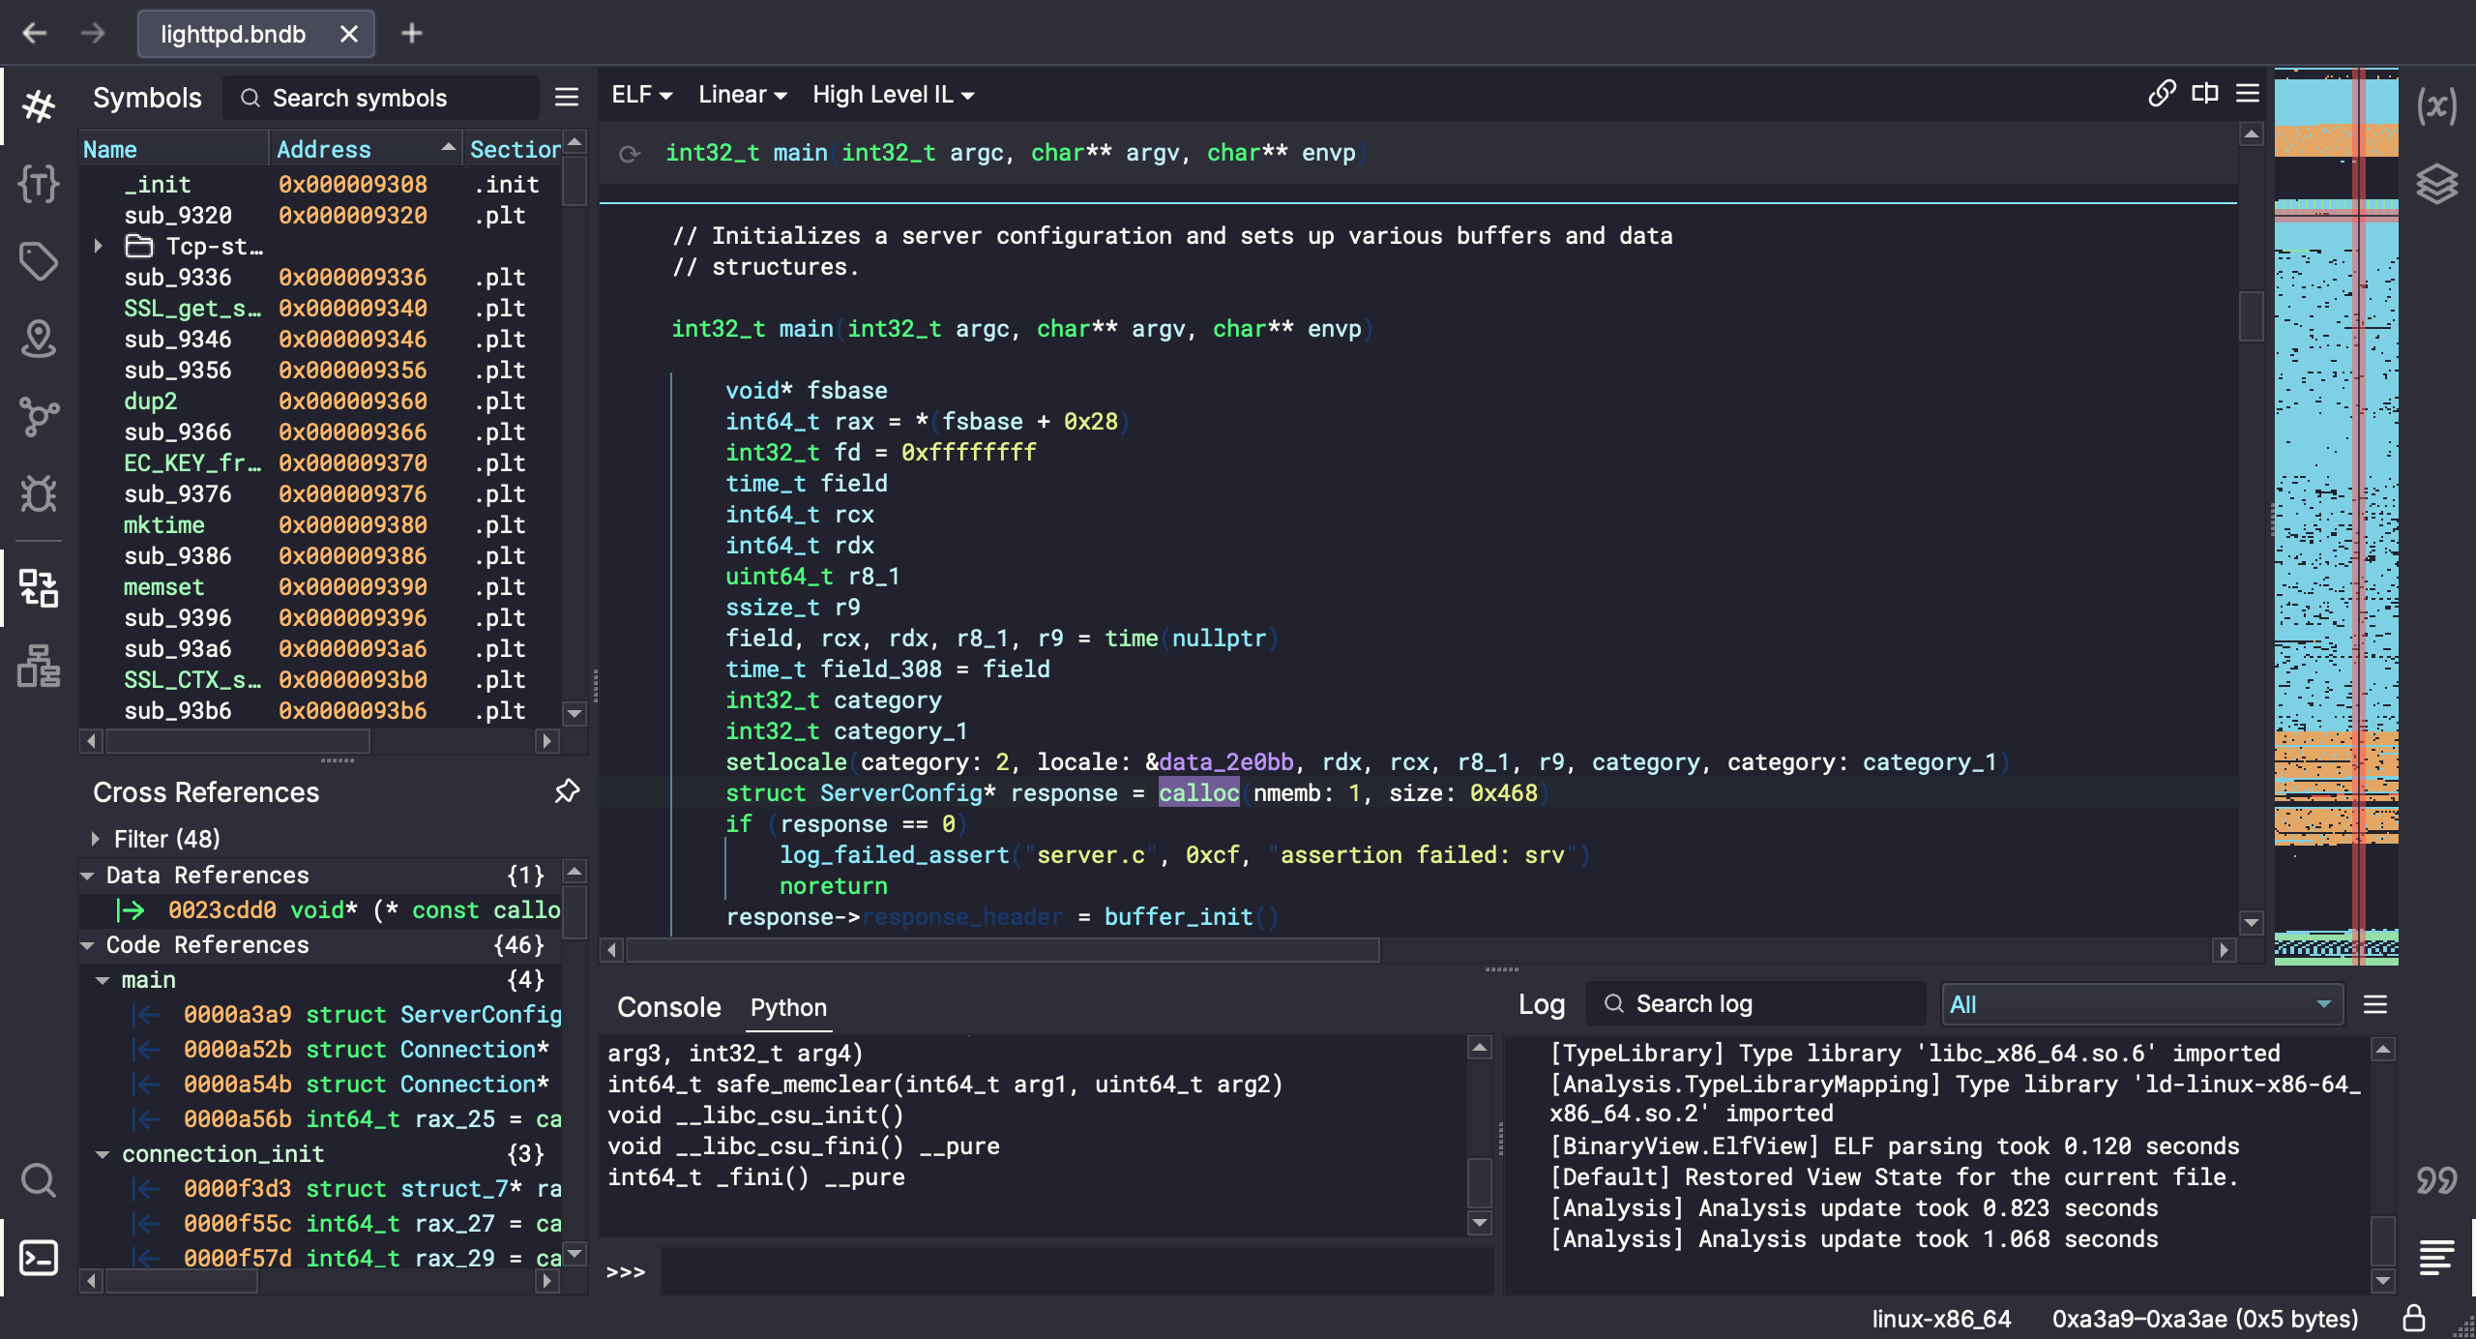Open the High Level IL dropdown
The height and width of the screenshot is (1339, 2476).
[x=893, y=95]
